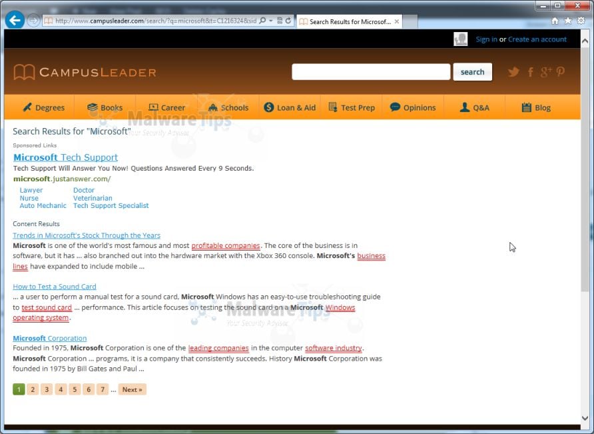Screen dimensions: 594x434
Task: Open the Twitter bird icon
Action: pos(513,72)
